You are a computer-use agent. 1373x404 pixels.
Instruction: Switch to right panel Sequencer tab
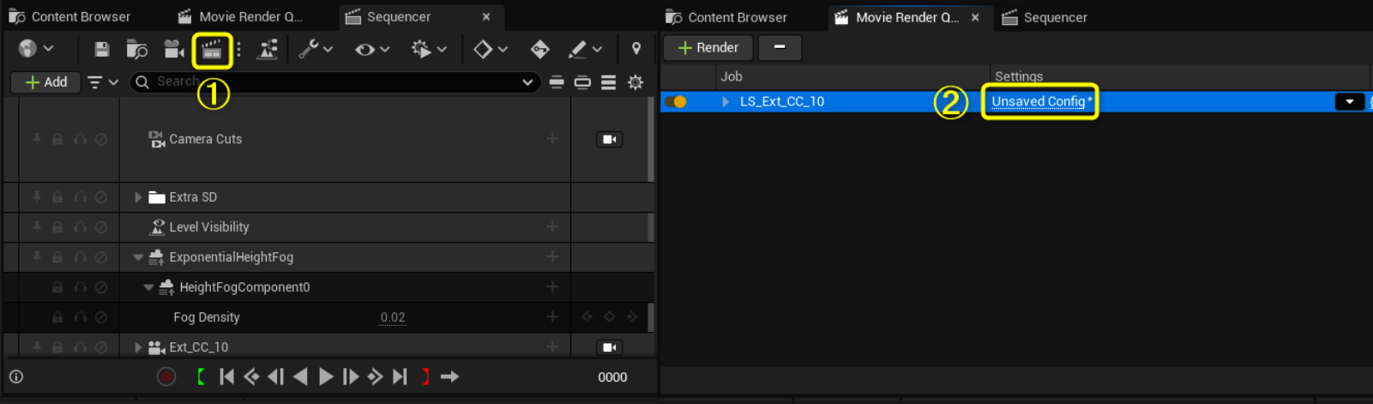click(x=1045, y=17)
